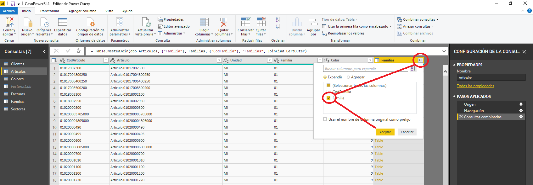Click sort icon beside search columns box

click(x=413, y=68)
